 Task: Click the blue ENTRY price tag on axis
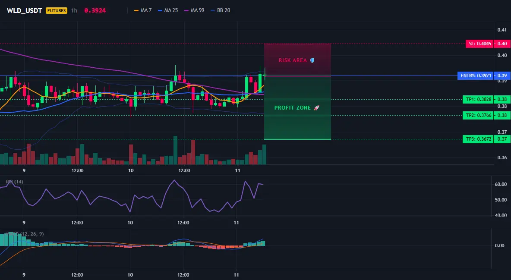pyautogui.click(x=502, y=76)
